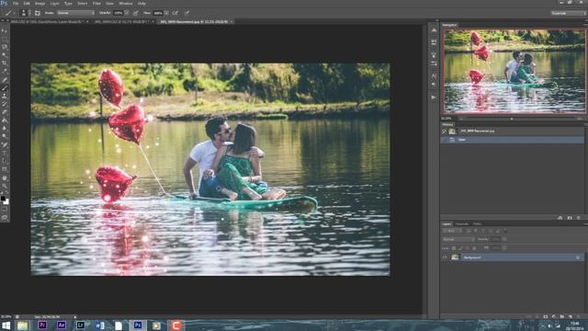Screen dimensions: 588x331
Task: Create a new group folder icon
Action: [562, 317]
